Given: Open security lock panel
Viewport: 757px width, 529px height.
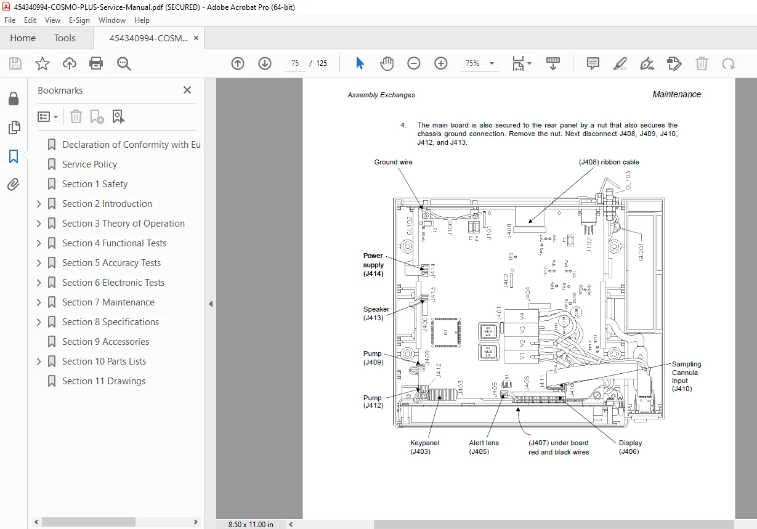Looking at the screenshot, I should pyautogui.click(x=14, y=99).
